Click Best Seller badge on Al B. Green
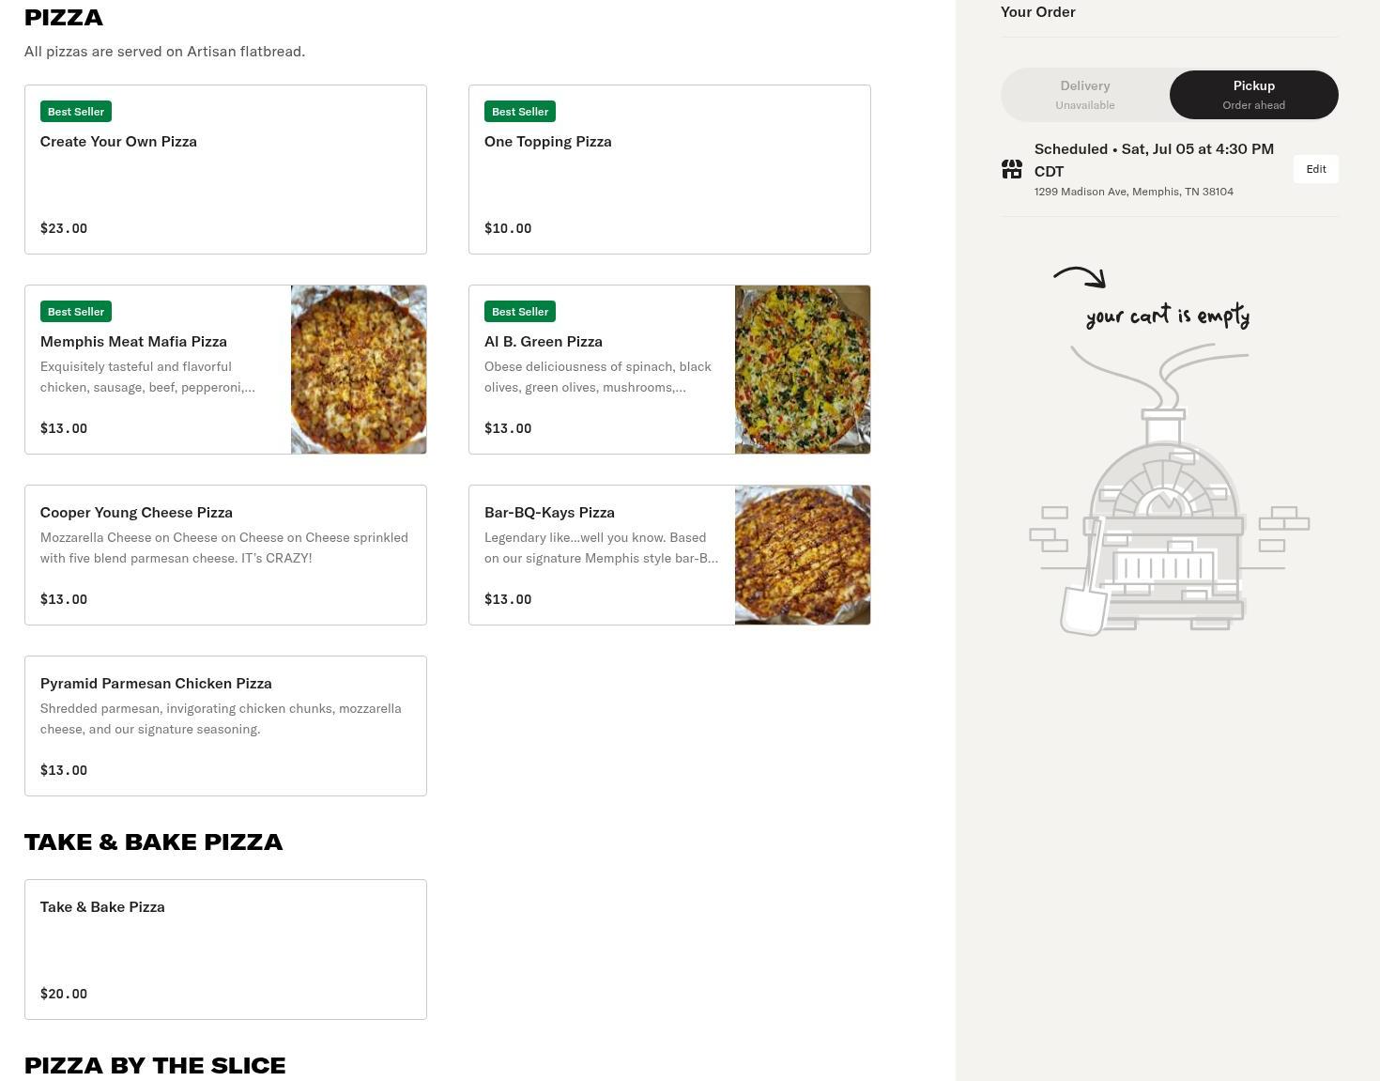Image resolution: width=1380 pixels, height=1081 pixels. [x=520, y=312]
